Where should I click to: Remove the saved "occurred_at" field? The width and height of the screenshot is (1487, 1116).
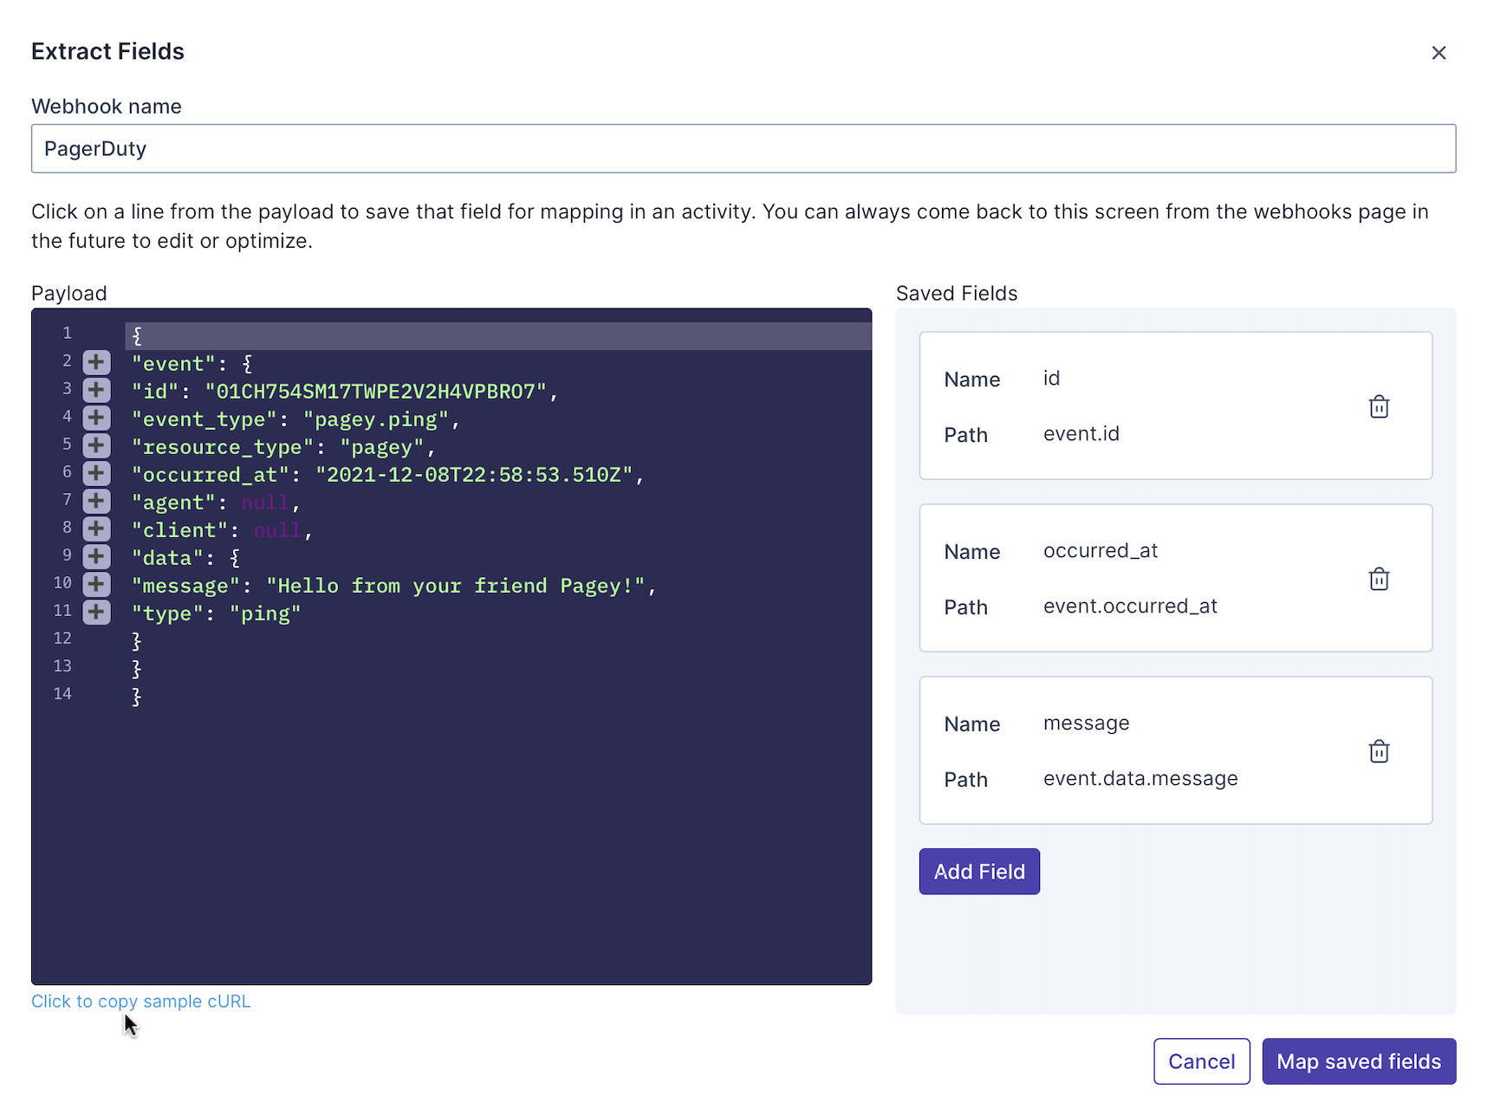tap(1379, 579)
